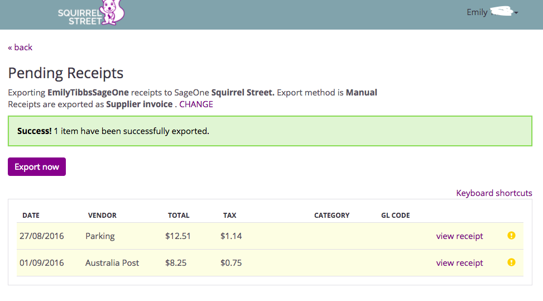543x301 pixels.
Task: Click the $0.75 tax amount
Action: pyautogui.click(x=231, y=263)
